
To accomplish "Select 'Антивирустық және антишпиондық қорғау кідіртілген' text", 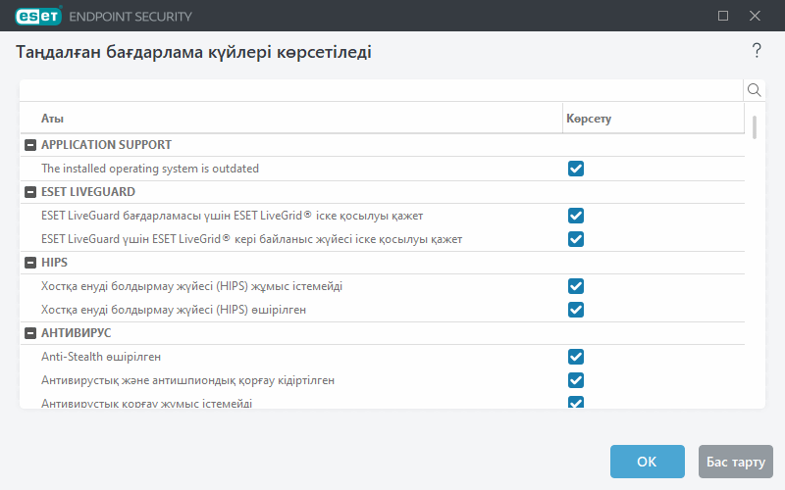I will [x=187, y=380].
